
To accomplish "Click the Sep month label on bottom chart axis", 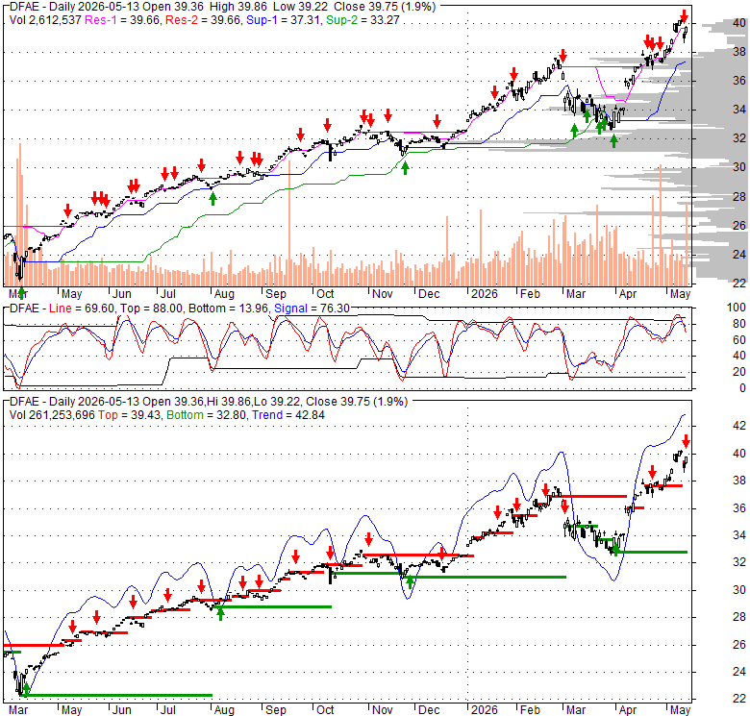I will 276,710.
